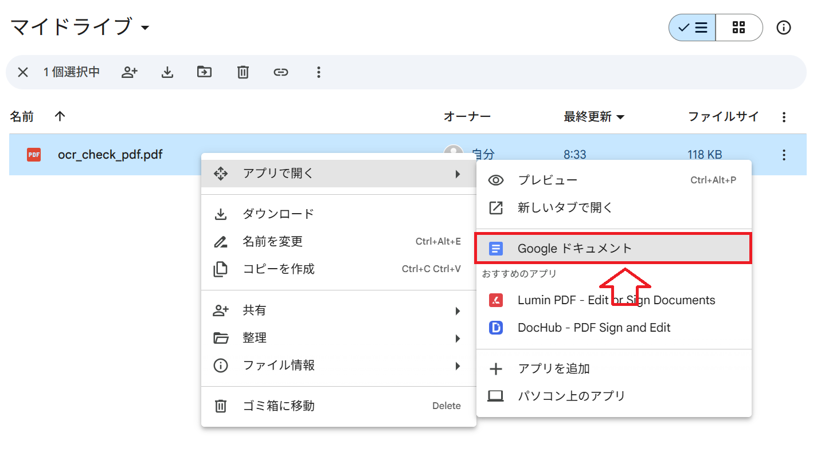Click the 118 KB file size value
The image size is (817, 452).
tap(705, 155)
